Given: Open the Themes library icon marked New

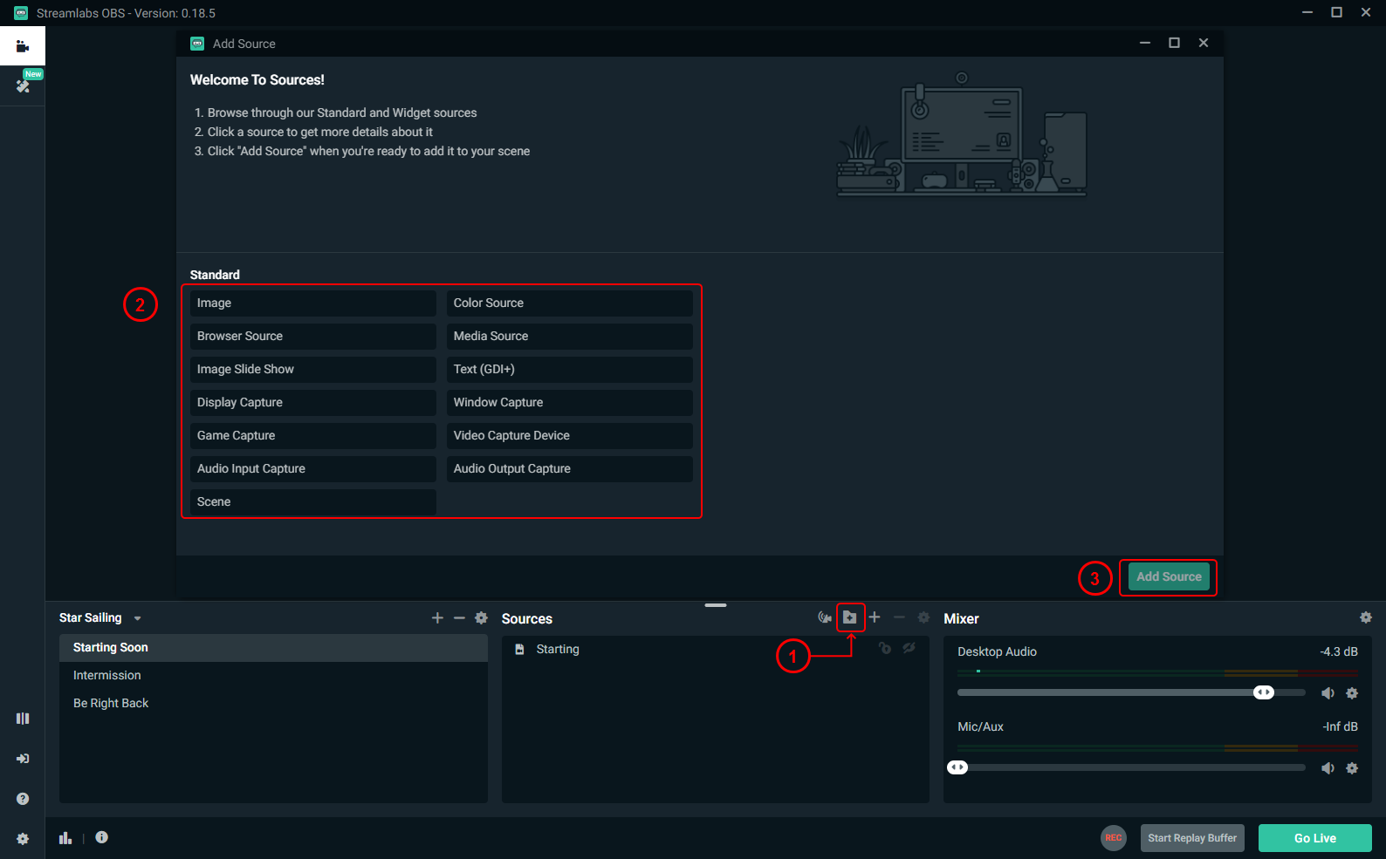Looking at the screenshot, I should coord(23,85).
